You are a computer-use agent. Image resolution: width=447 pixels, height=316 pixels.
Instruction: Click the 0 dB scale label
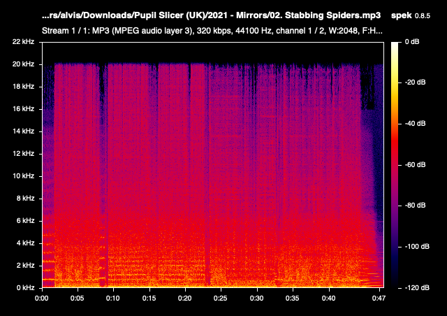pos(412,42)
